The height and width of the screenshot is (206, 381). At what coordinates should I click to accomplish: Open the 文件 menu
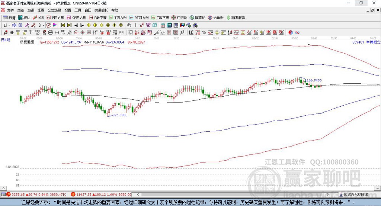[x=10, y=10]
